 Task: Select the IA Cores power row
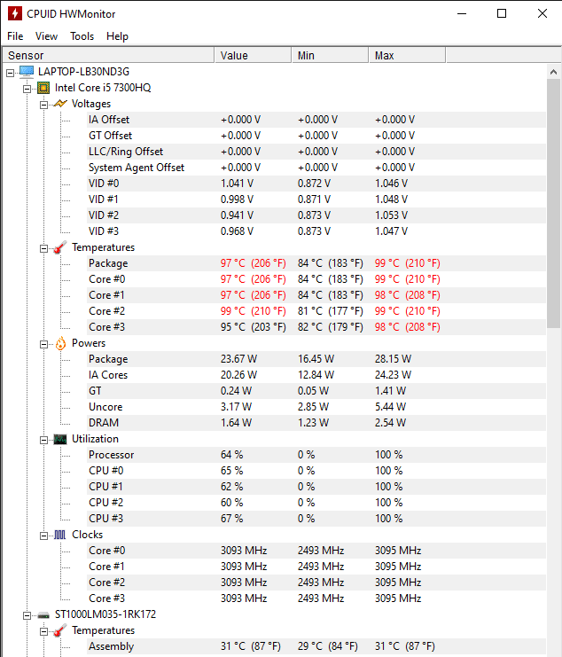pos(316,375)
